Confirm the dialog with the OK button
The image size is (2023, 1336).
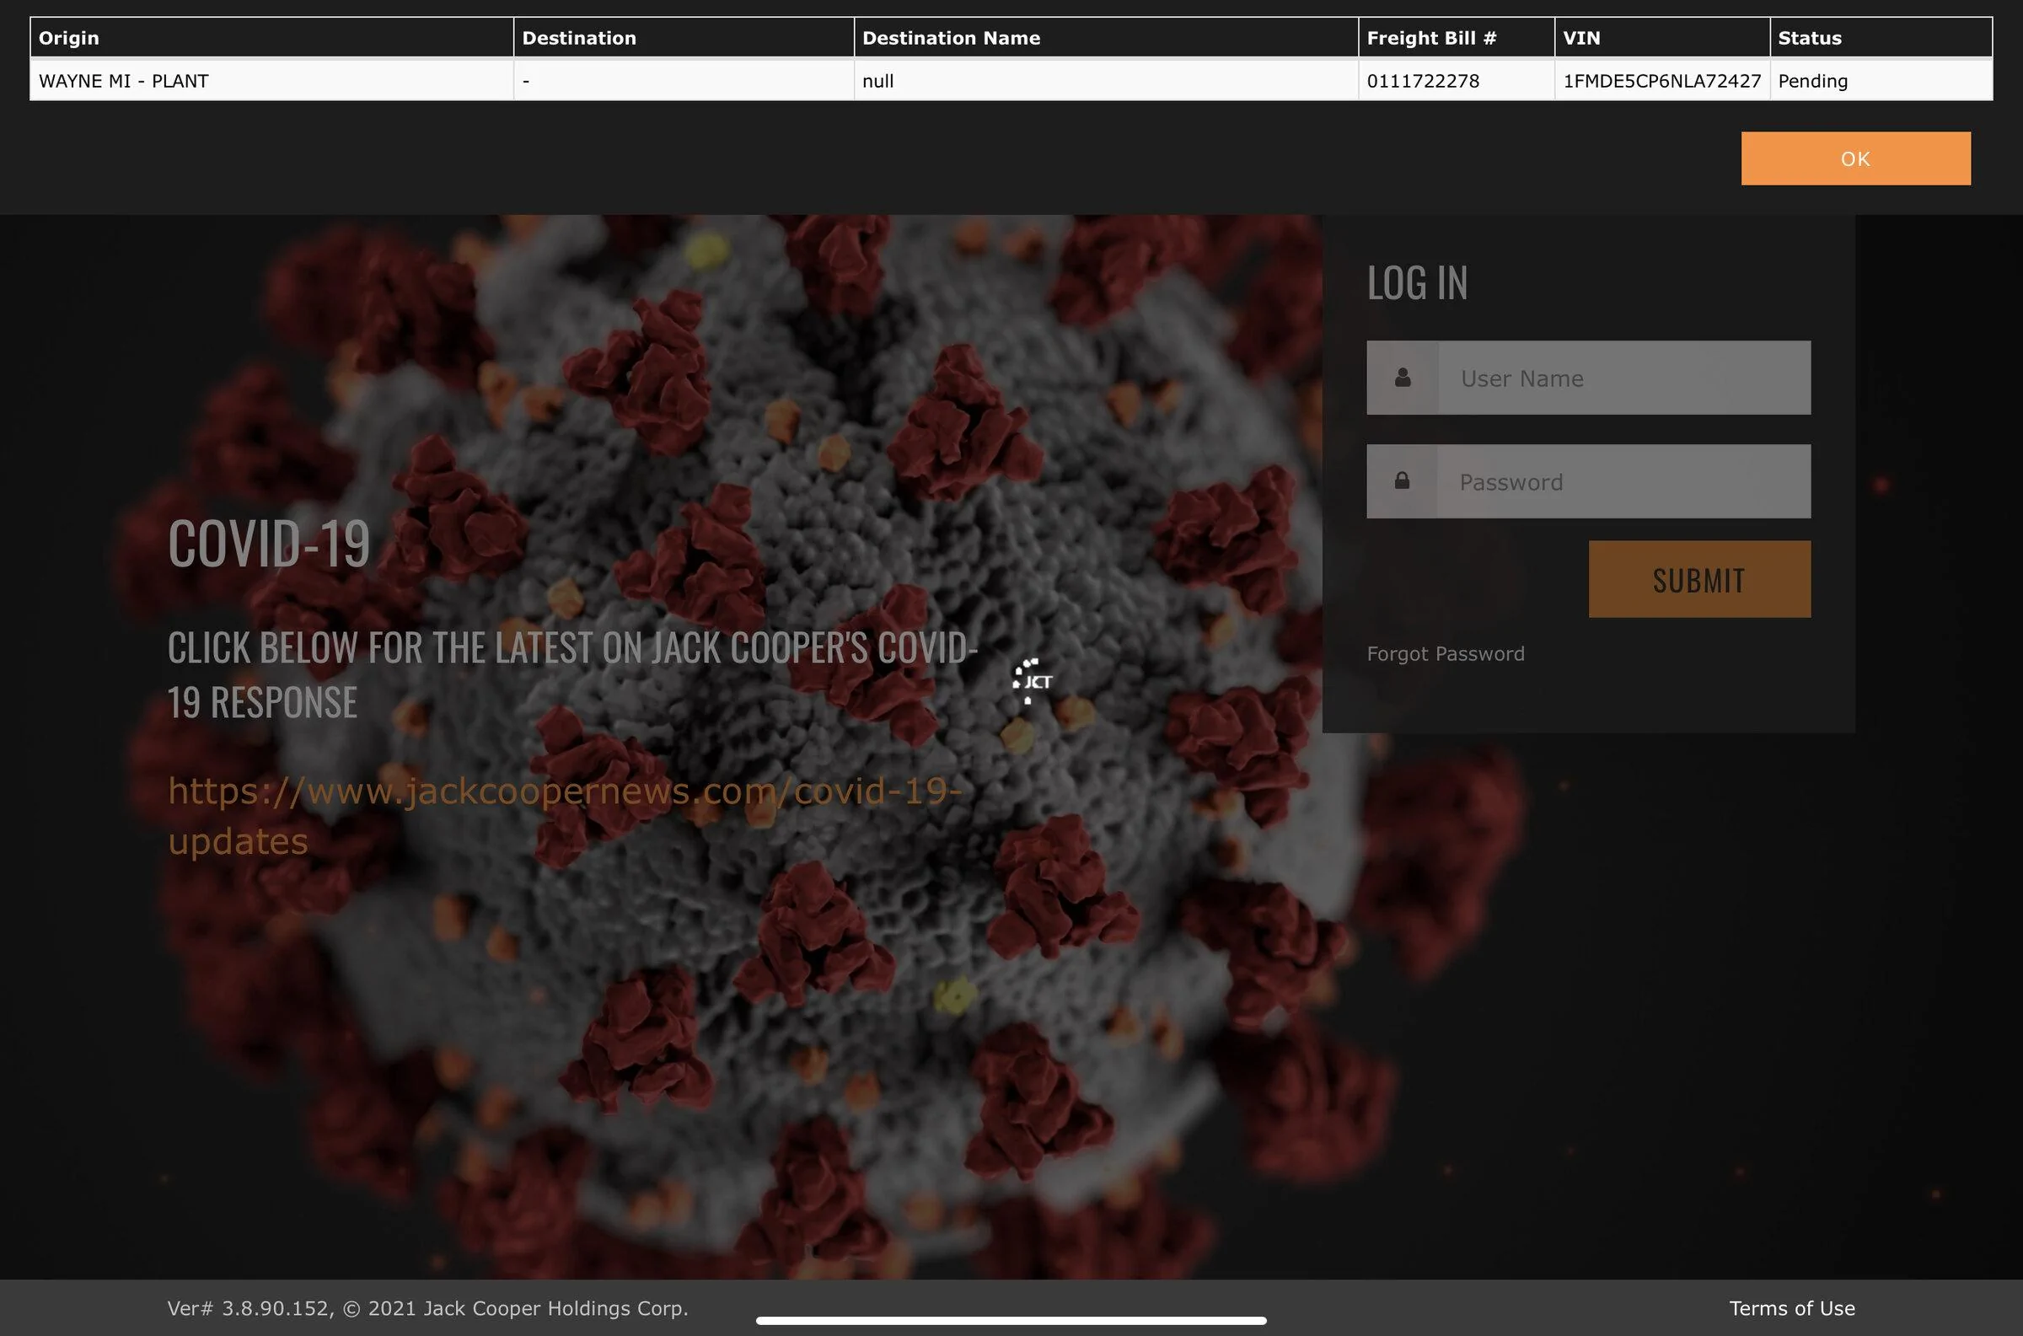[1855, 158]
